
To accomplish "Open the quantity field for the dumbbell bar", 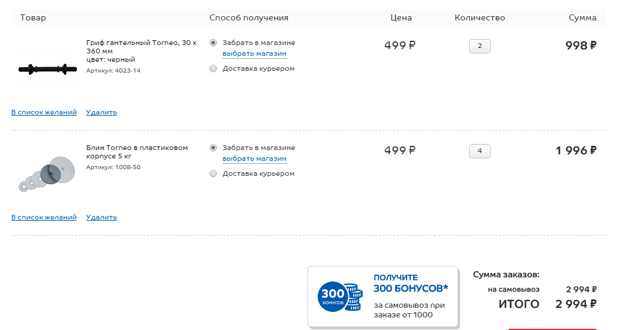I will point(479,46).
